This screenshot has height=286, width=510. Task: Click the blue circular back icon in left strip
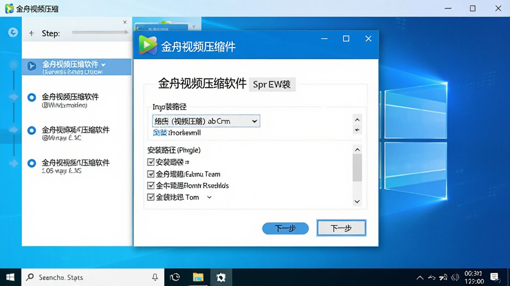[x=13, y=32]
